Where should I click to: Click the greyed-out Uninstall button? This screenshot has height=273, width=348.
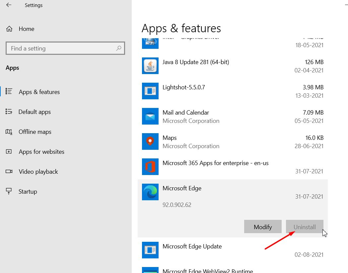click(x=305, y=227)
